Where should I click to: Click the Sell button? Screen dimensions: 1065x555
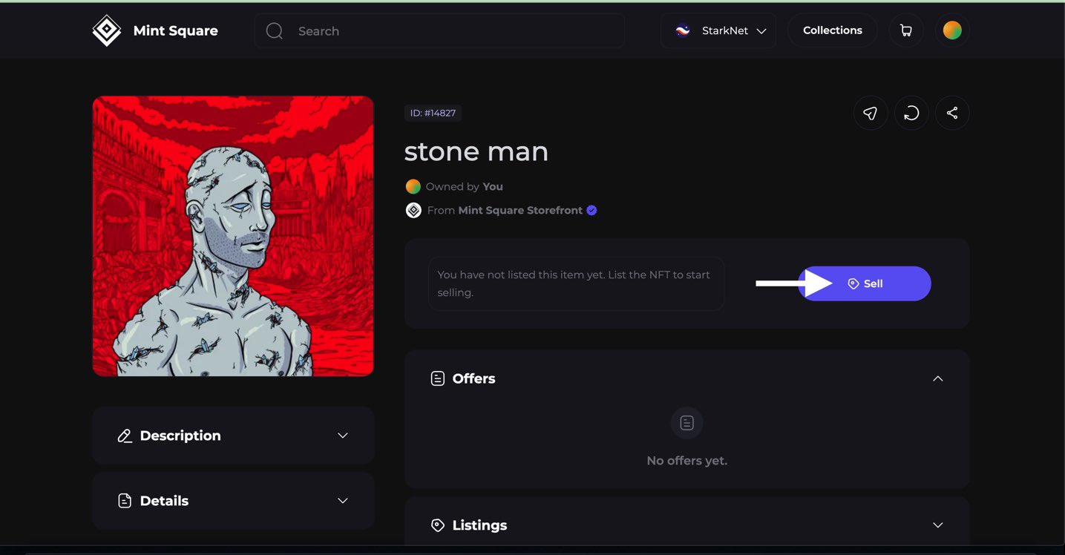click(x=865, y=283)
